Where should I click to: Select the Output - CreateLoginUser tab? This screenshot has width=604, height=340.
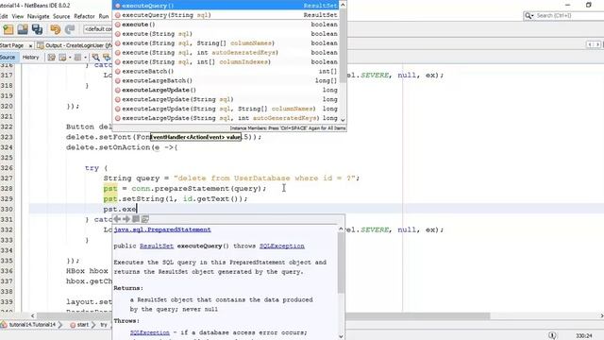(x=74, y=45)
